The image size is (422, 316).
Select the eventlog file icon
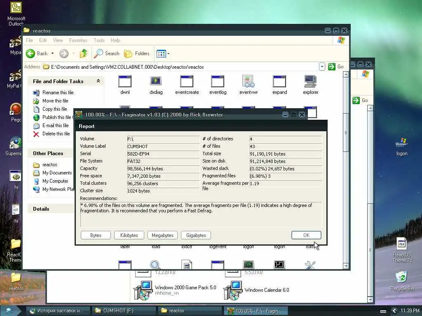[218, 81]
